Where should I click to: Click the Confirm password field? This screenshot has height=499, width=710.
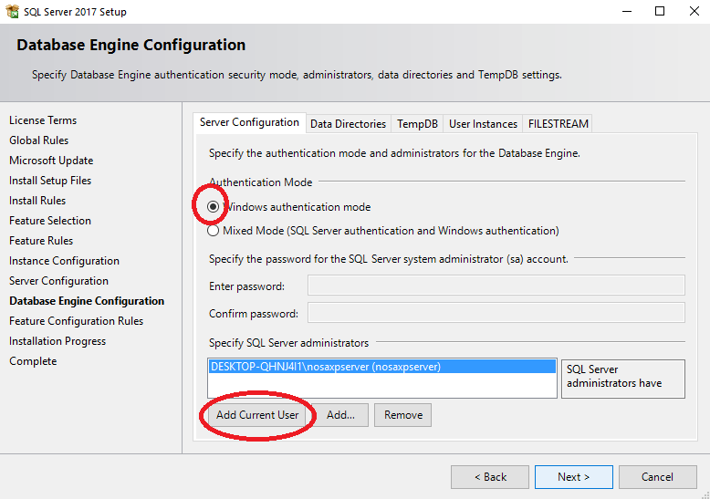coord(496,313)
